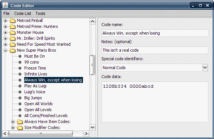Click the vertical scrollbar thumb
This screenshot has height=139, width=214.
point(92,65)
